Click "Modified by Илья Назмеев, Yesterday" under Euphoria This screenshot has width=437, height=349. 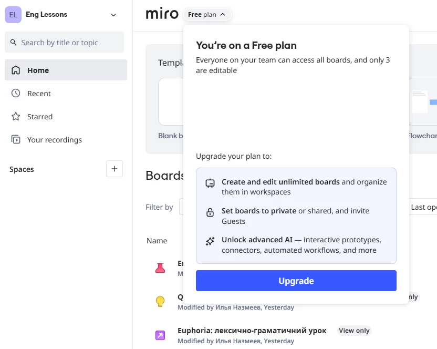(x=236, y=341)
